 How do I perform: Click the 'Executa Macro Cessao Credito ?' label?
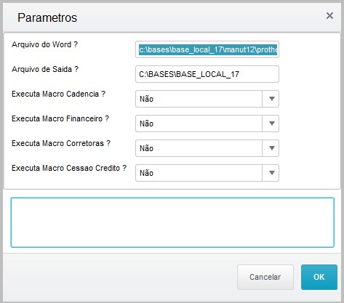pyautogui.click(x=69, y=168)
